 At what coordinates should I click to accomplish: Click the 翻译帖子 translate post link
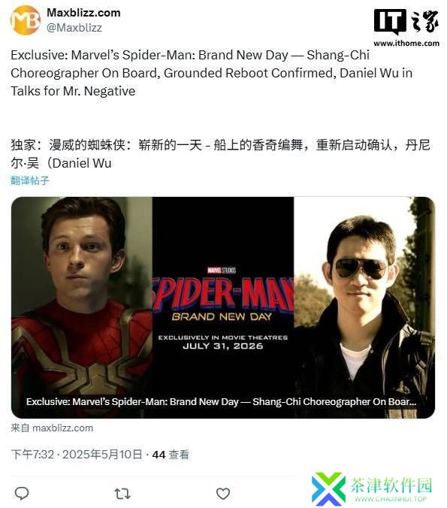[30, 180]
